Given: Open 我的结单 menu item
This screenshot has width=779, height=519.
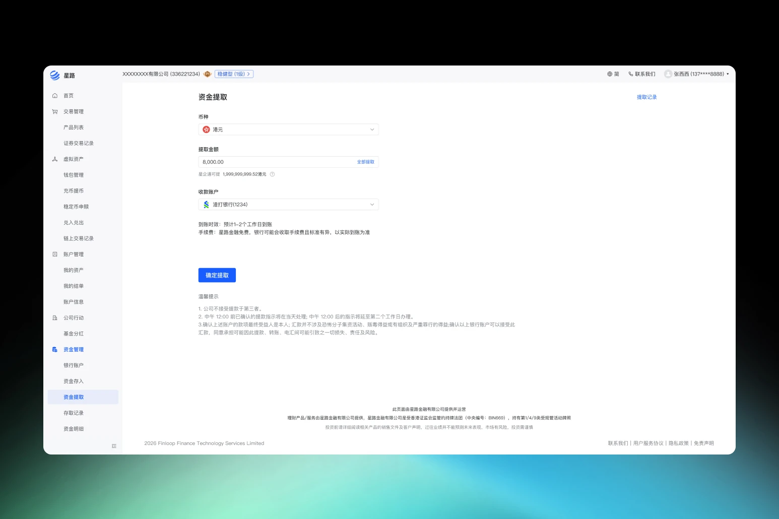Looking at the screenshot, I should coord(74,286).
